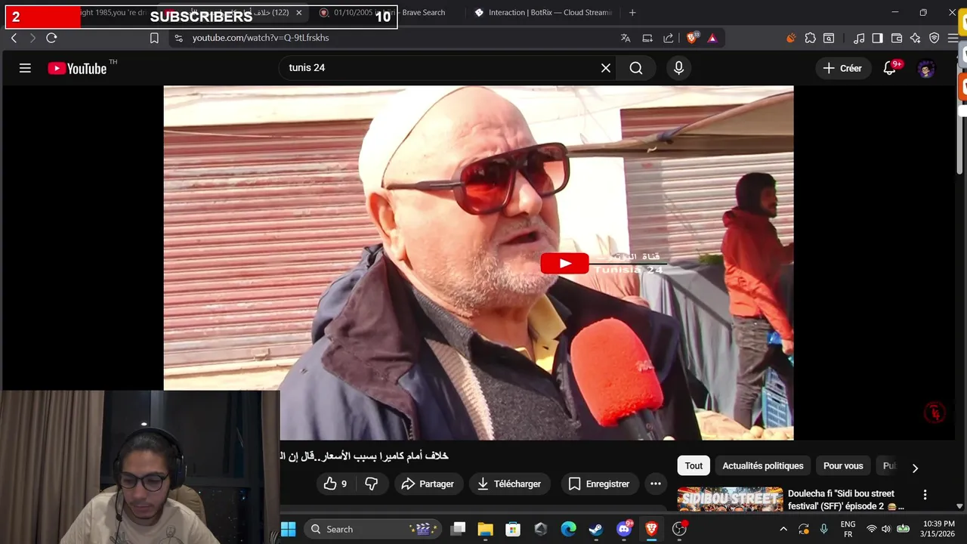This screenshot has width=967, height=544.
Task: Open options menu for Doulecha video
Action: point(925,495)
